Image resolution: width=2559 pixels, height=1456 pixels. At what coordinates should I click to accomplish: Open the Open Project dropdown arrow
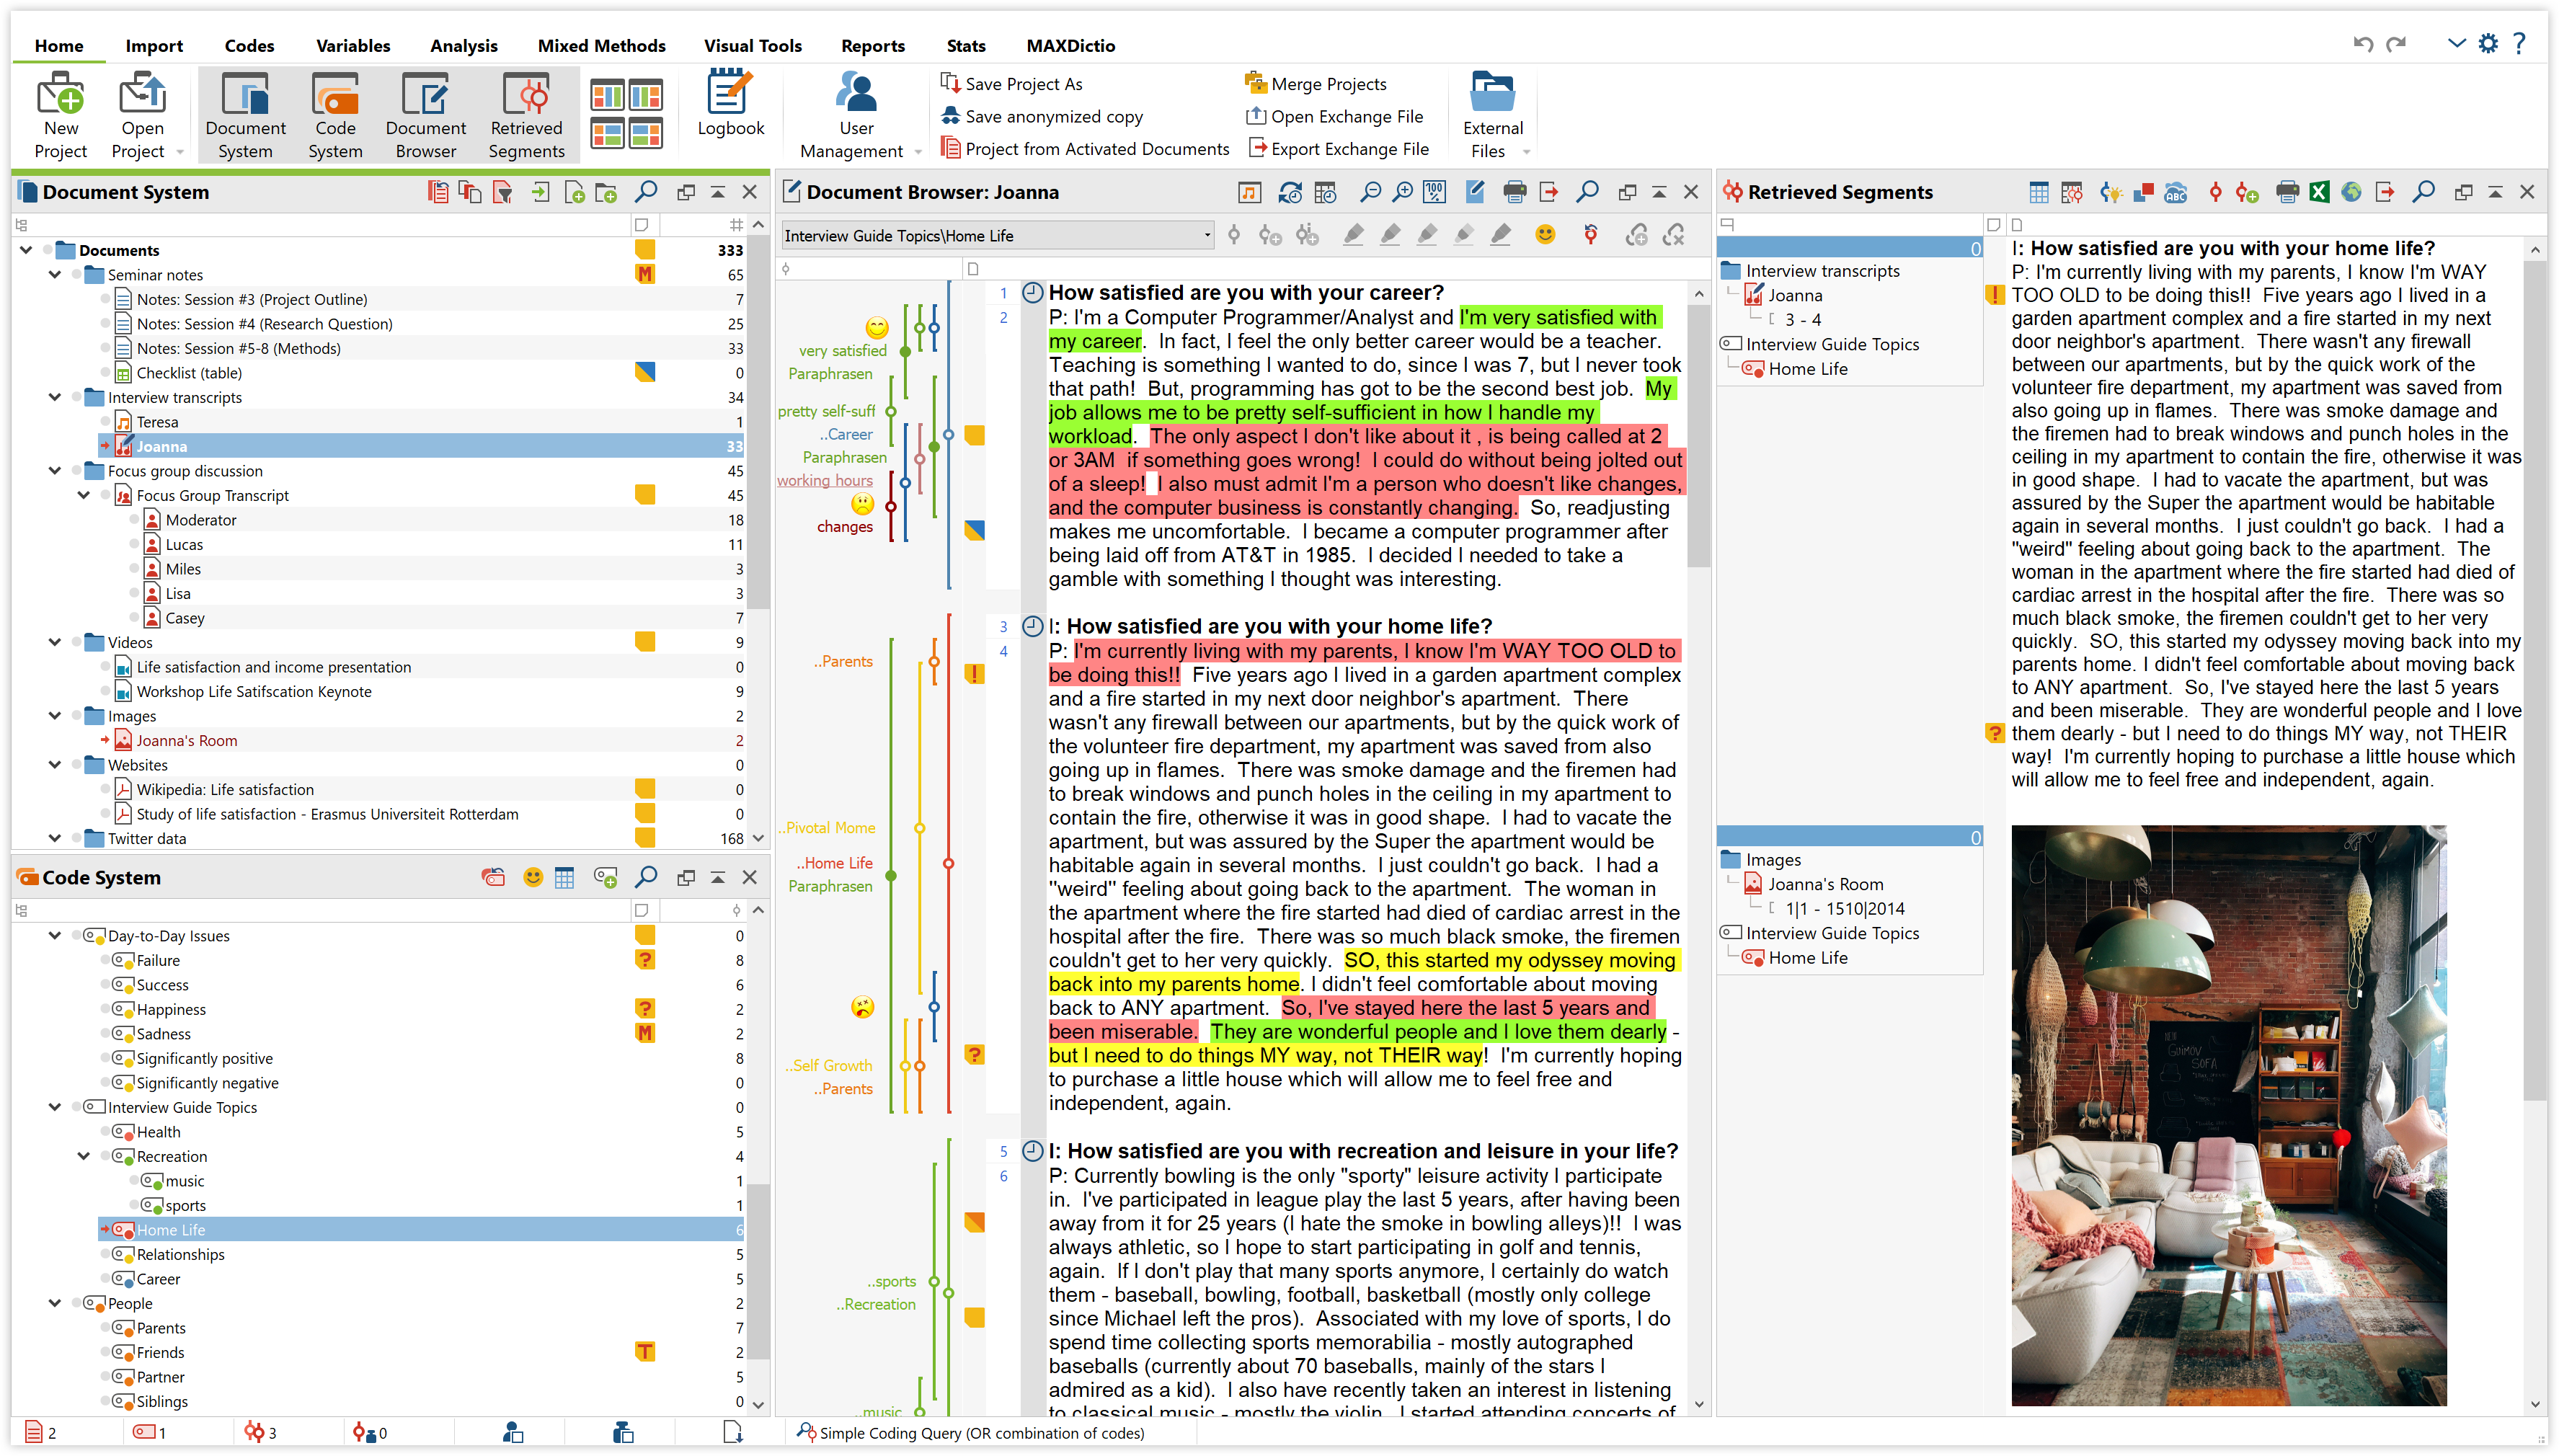point(180,152)
